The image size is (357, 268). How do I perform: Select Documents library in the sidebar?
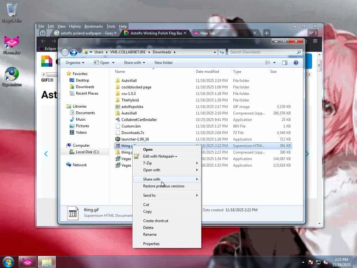pos(85,113)
